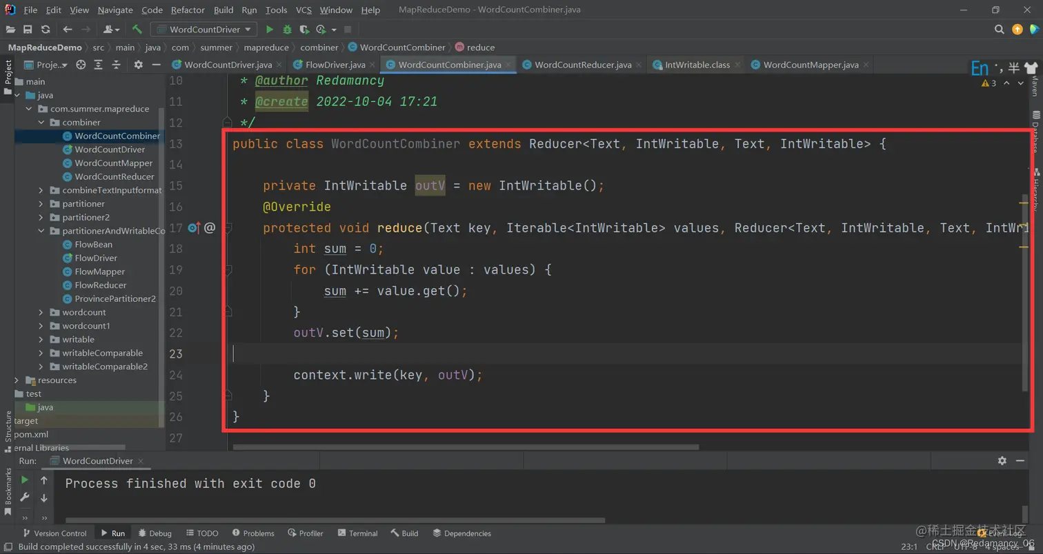Open the VCS menu
Screen dimensions: 1043x554
point(304,10)
